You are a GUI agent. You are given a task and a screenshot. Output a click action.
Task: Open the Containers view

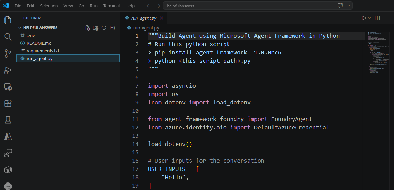8,170
